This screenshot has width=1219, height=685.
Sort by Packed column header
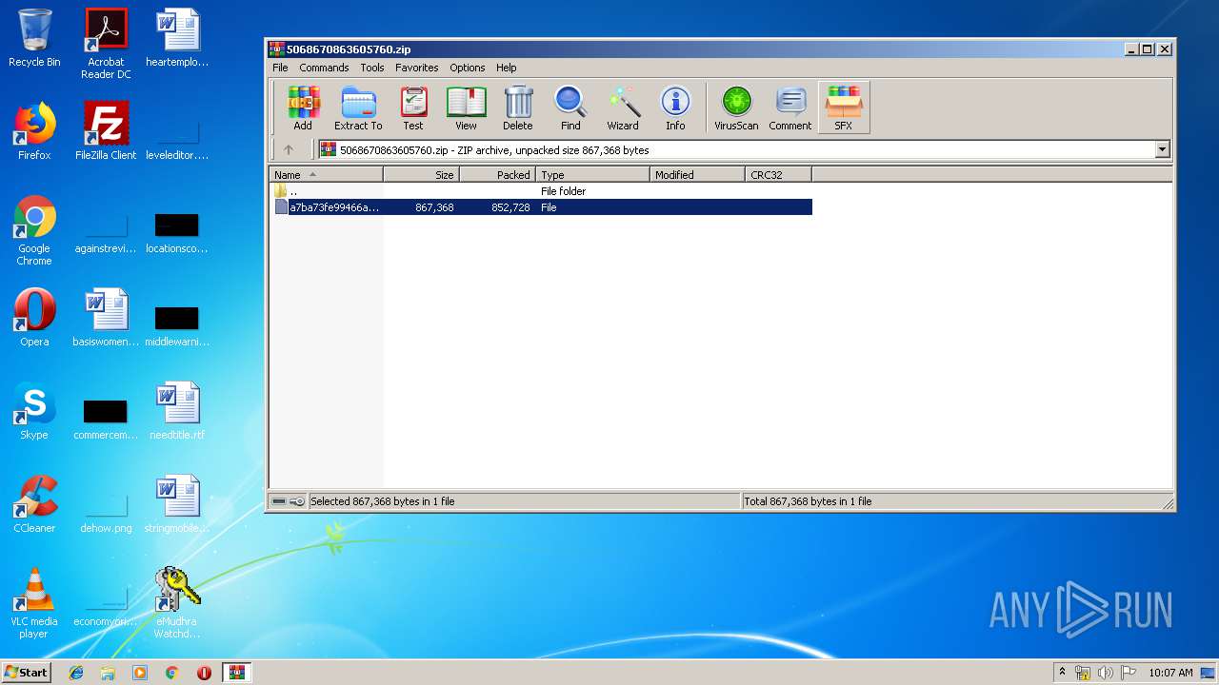coord(498,175)
